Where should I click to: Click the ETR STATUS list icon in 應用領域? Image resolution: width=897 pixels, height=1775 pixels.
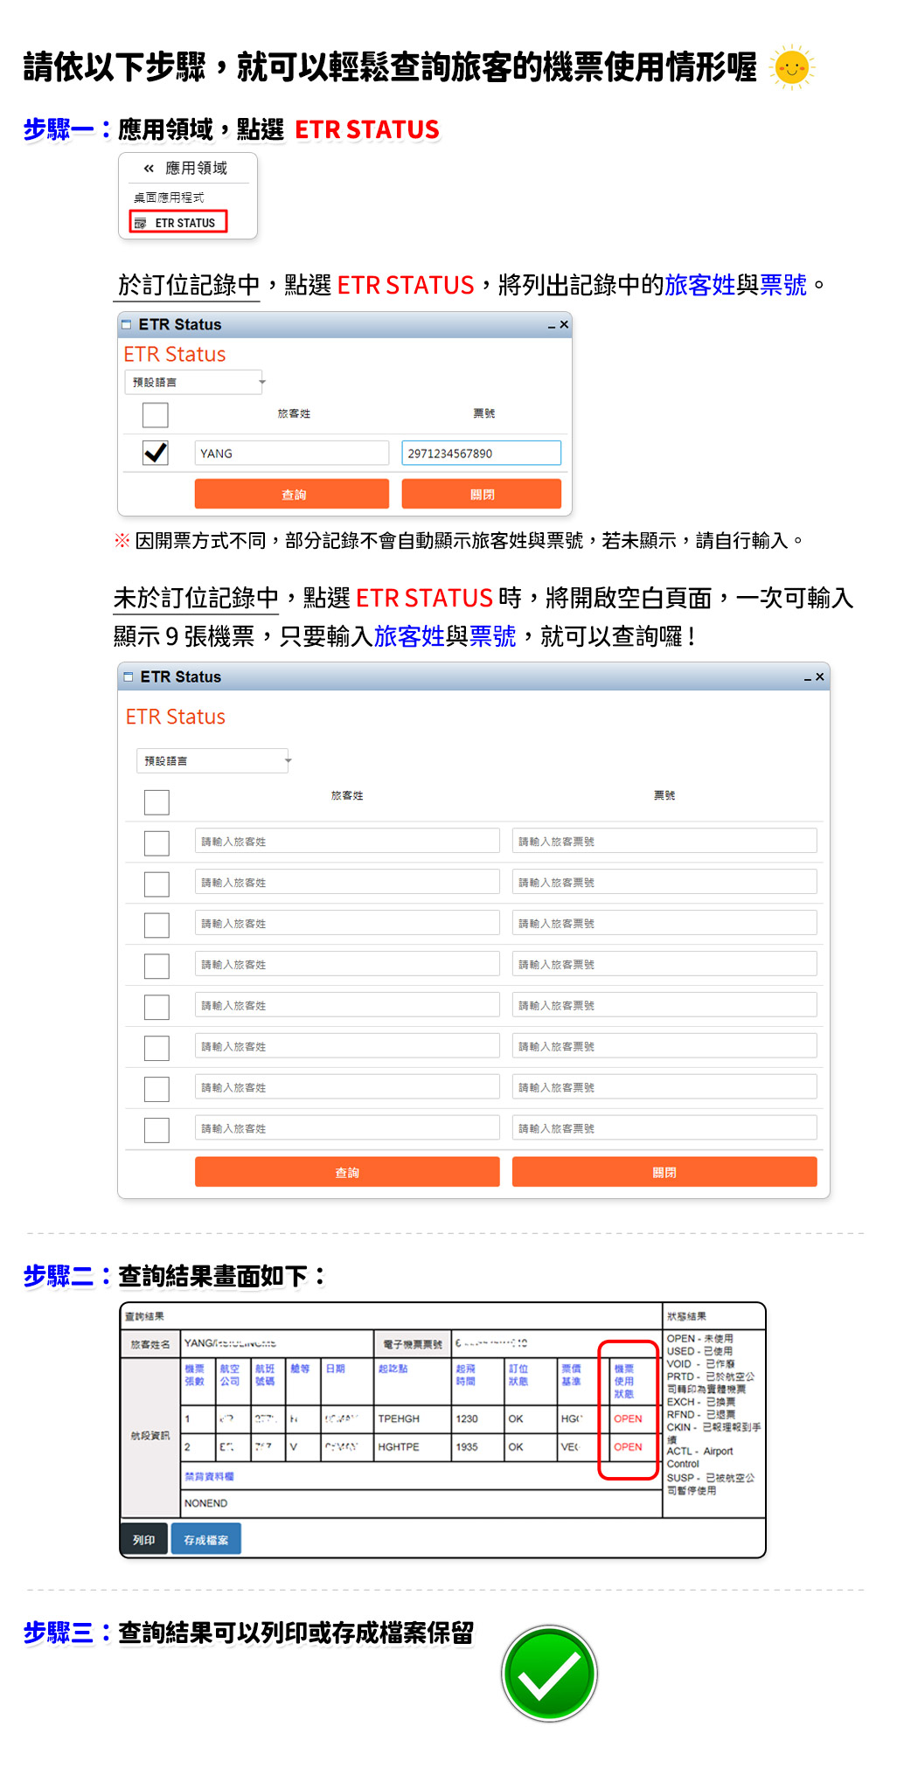(x=141, y=224)
